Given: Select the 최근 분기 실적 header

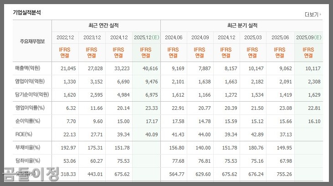Looking at the screenshot, I should pos(242,26).
